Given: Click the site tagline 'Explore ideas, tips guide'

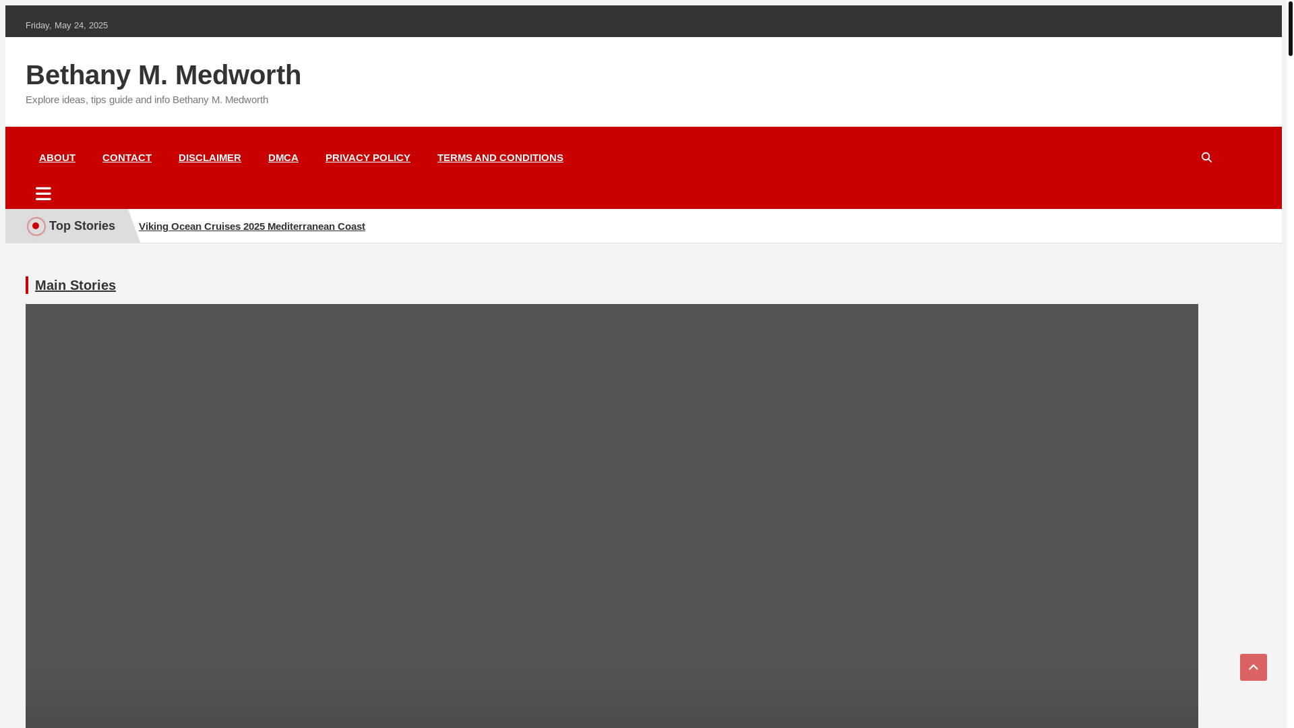Looking at the screenshot, I should 147,100.
